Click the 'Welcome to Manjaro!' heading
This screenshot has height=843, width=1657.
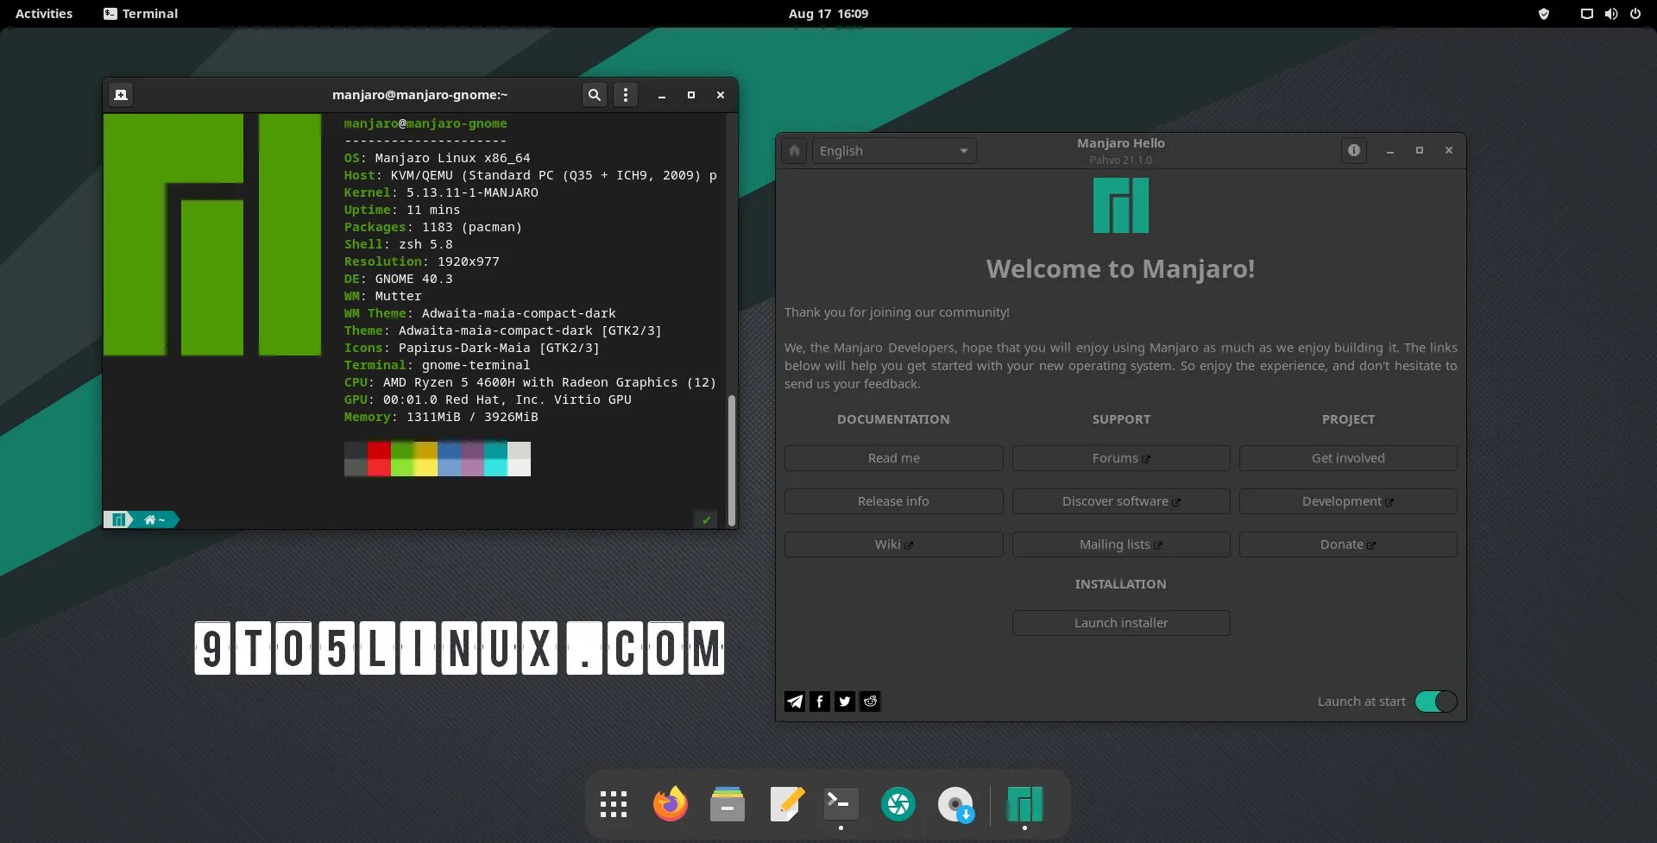(1120, 269)
